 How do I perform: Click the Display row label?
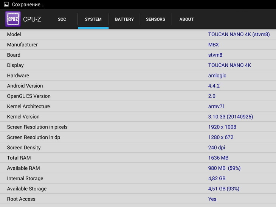point(16,65)
